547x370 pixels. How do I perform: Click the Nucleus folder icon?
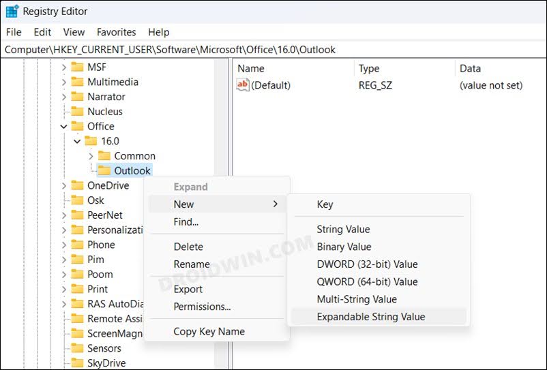(x=78, y=112)
